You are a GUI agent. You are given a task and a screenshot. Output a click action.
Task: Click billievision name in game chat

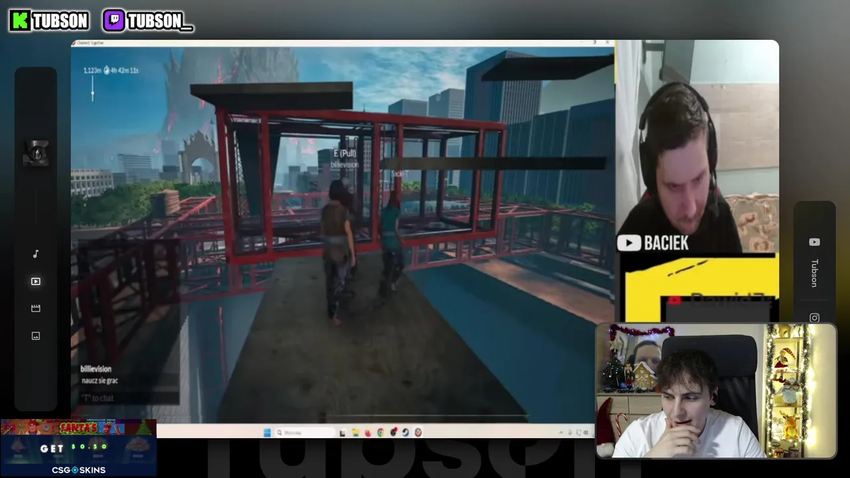[x=96, y=368]
